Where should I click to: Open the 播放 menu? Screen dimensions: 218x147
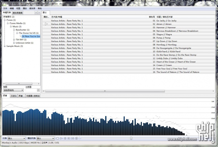(x=25, y=8)
